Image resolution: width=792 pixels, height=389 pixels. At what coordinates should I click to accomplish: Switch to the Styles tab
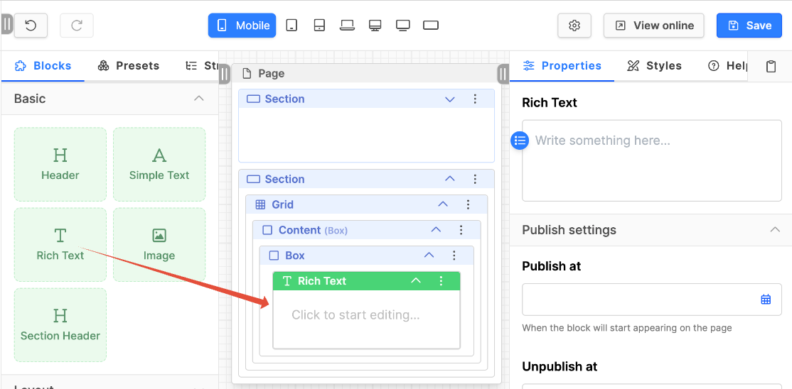tap(655, 65)
